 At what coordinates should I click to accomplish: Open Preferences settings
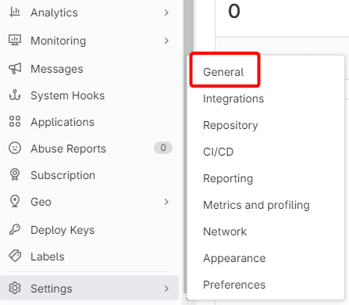point(234,285)
